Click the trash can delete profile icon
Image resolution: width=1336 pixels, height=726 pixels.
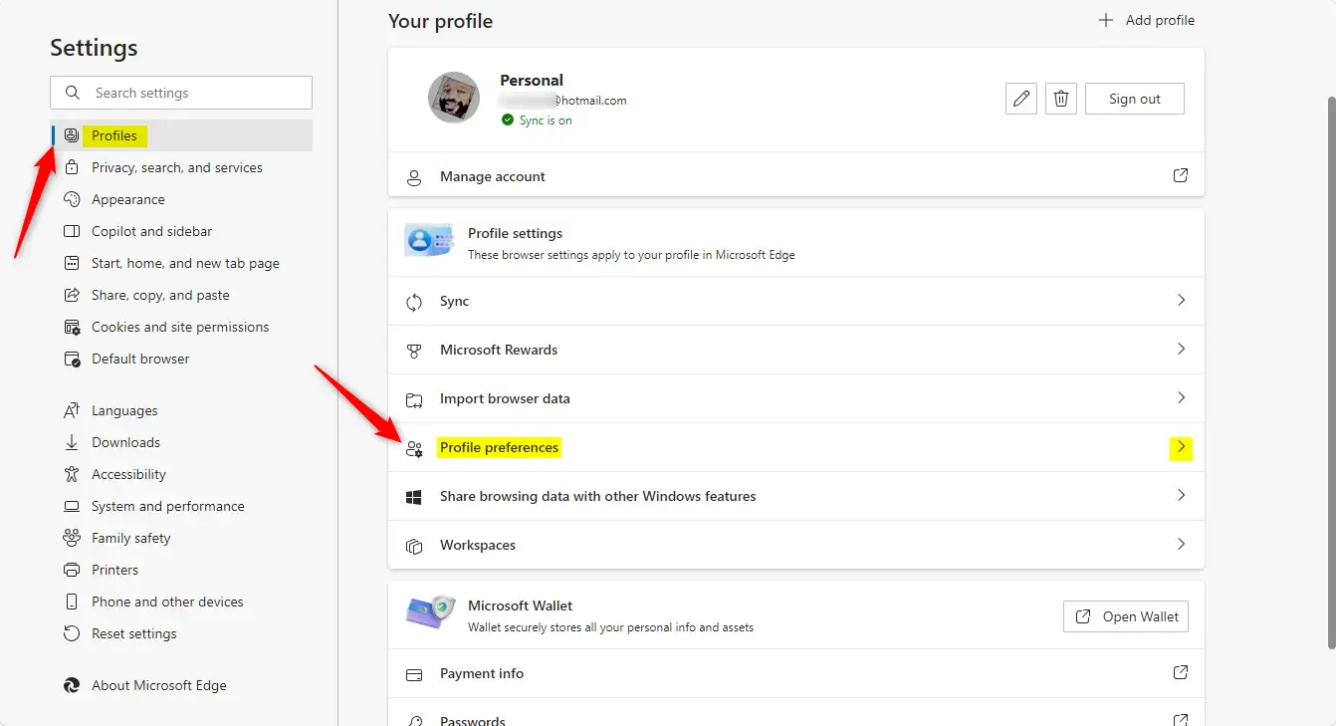1061,99
